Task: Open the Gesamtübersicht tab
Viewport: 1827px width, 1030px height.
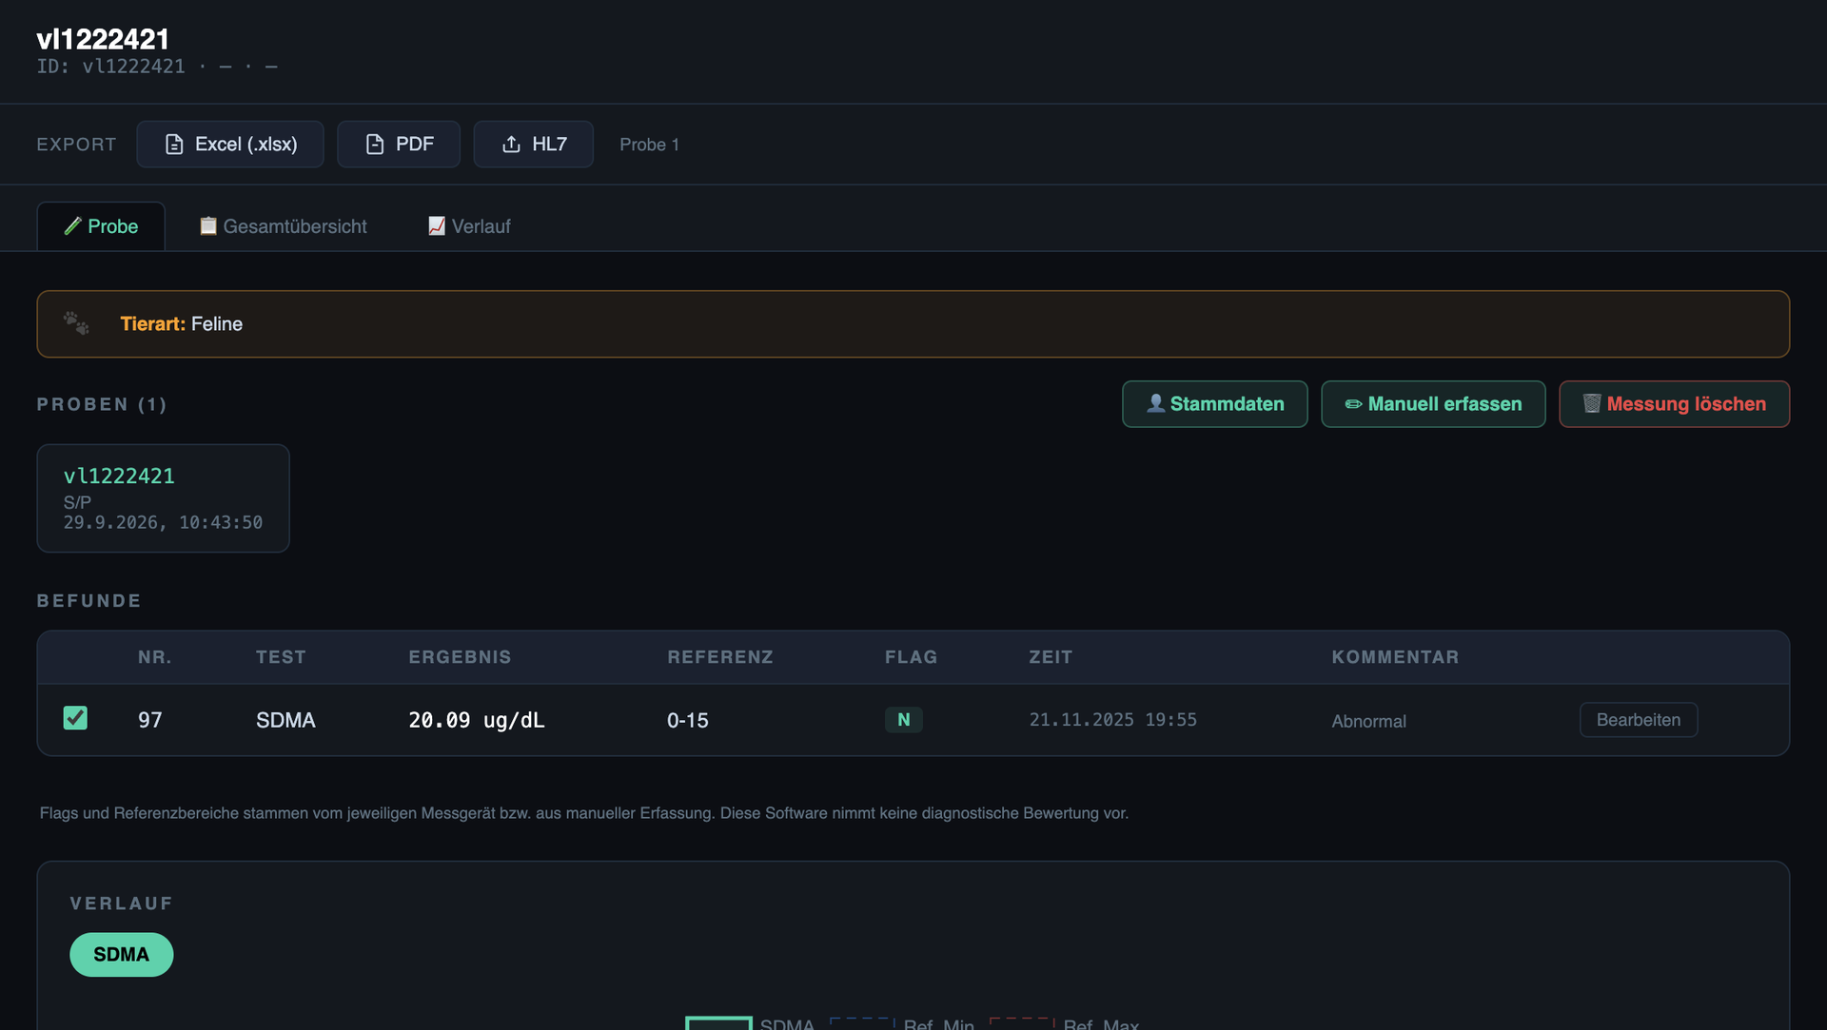Action: pos(283,226)
